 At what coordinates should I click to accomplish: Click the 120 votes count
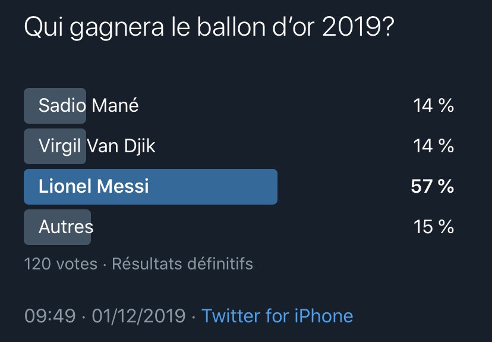point(61,263)
